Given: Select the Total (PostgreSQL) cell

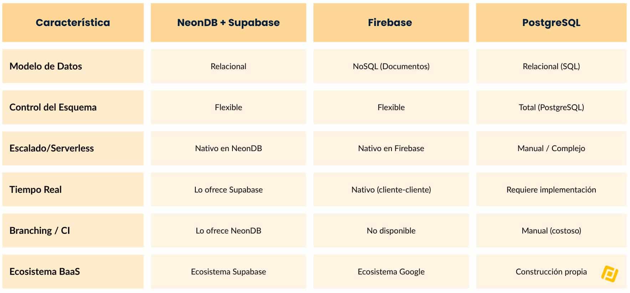Looking at the screenshot, I should click(x=551, y=107).
